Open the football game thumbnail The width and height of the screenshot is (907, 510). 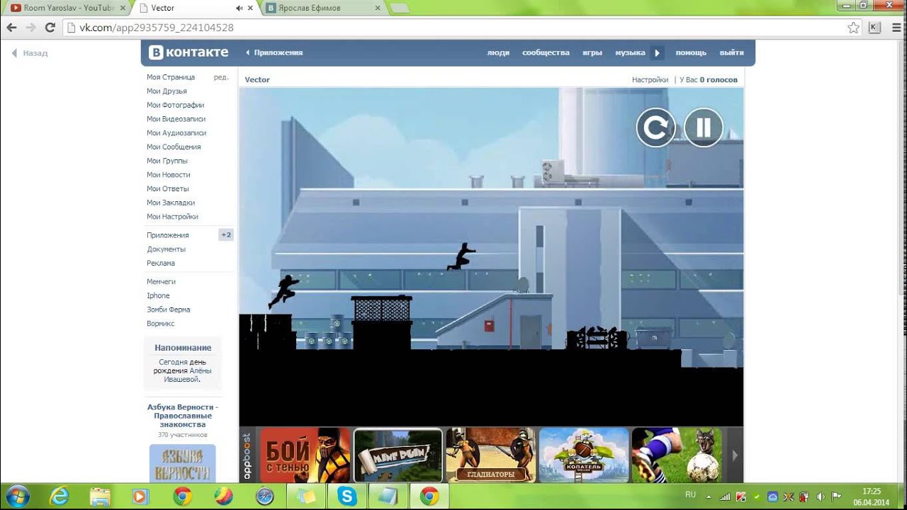tap(677, 455)
